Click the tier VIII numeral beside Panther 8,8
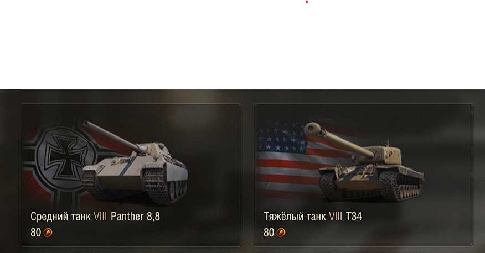The height and width of the screenshot is (253, 485). pos(100,217)
